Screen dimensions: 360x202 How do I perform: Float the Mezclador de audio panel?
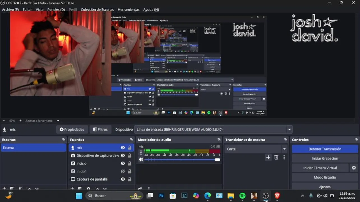(x=219, y=140)
